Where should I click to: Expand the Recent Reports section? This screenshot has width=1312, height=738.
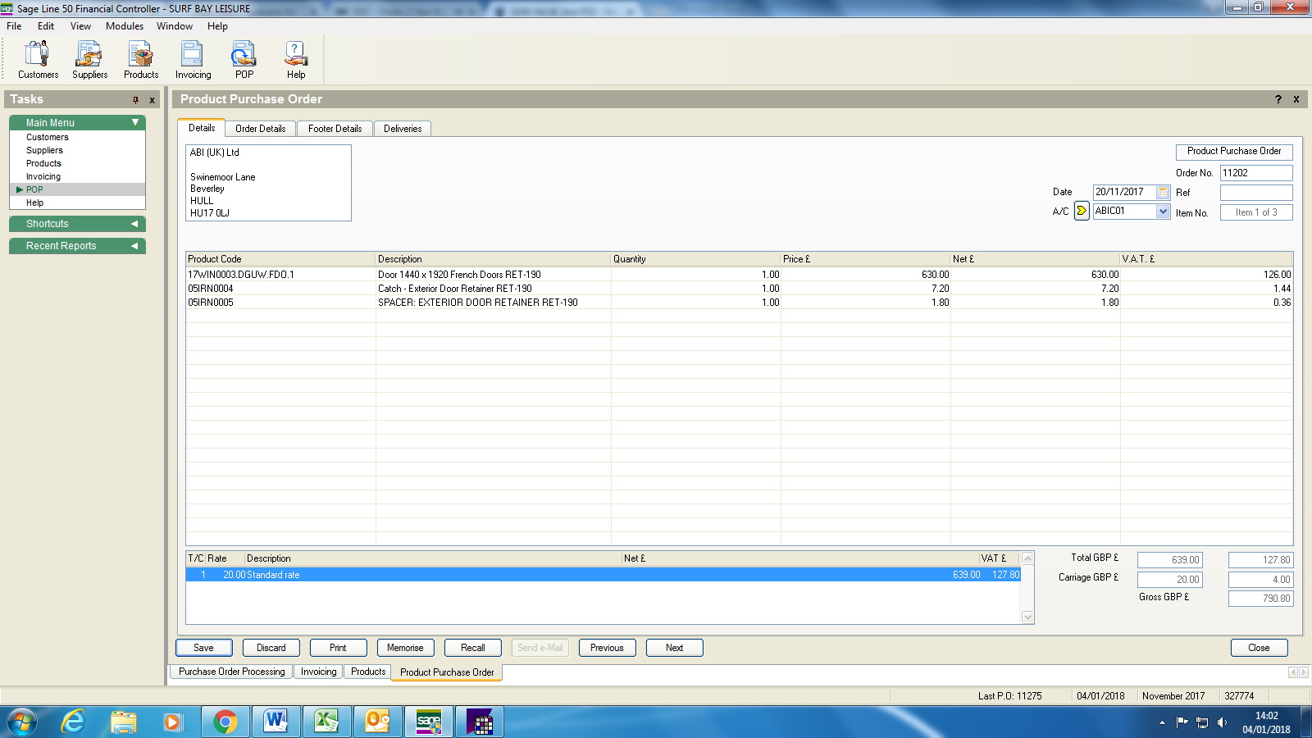tap(134, 246)
